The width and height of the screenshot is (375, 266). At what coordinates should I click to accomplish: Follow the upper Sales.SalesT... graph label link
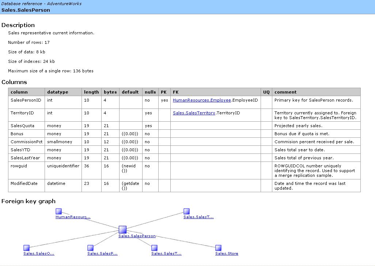pyautogui.click(x=198, y=217)
